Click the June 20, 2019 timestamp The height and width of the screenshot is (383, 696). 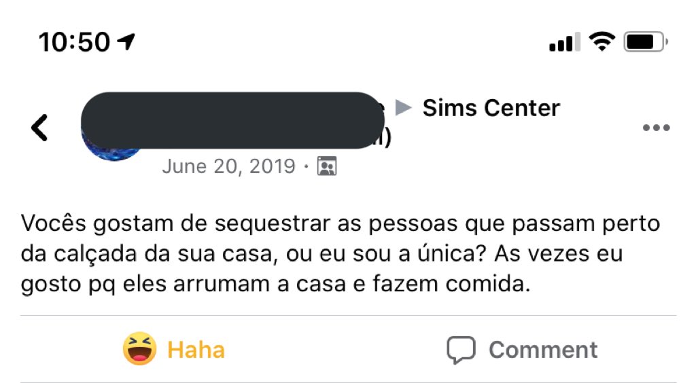tap(228, 166)
